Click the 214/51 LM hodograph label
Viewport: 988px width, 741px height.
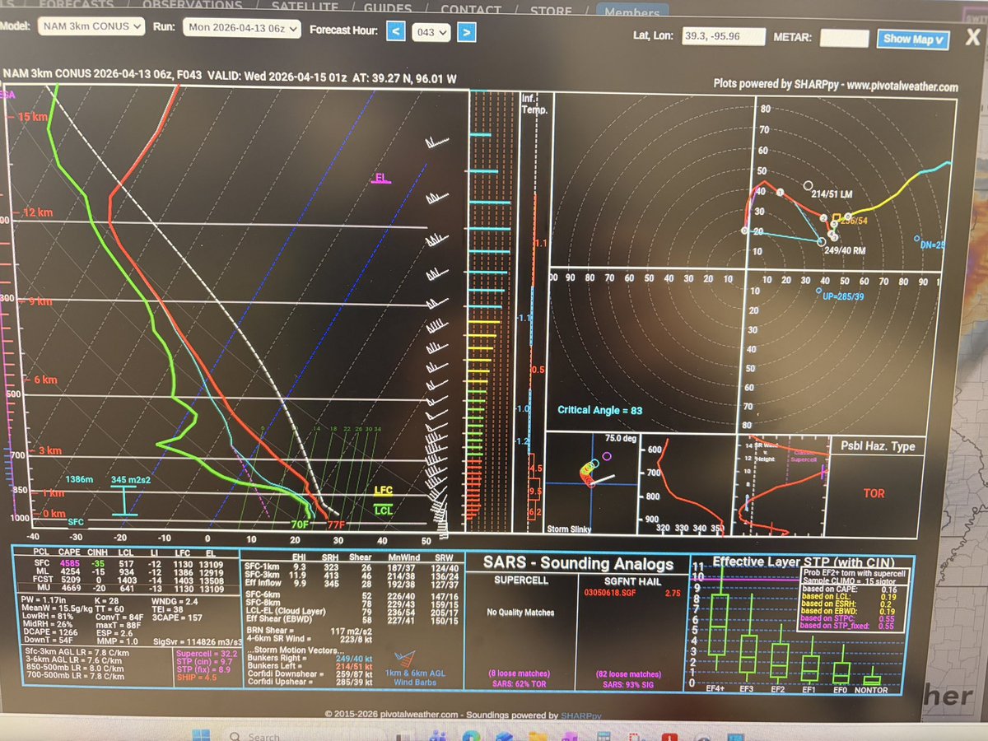coord(831,194)
